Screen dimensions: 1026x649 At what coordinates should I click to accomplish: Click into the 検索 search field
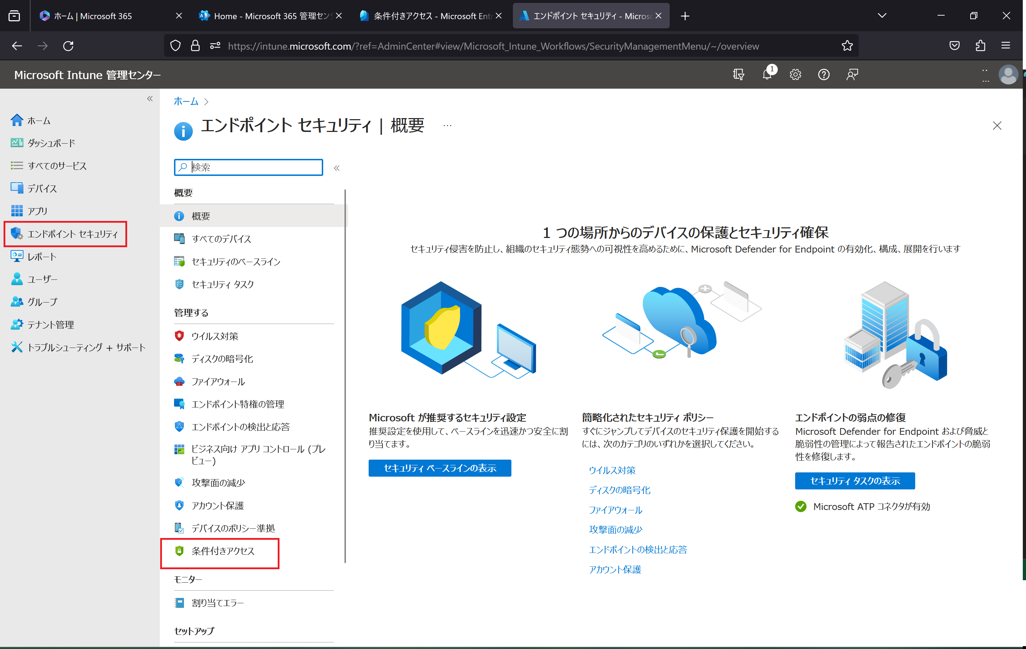pyautogui.click(x=248, y=167)
